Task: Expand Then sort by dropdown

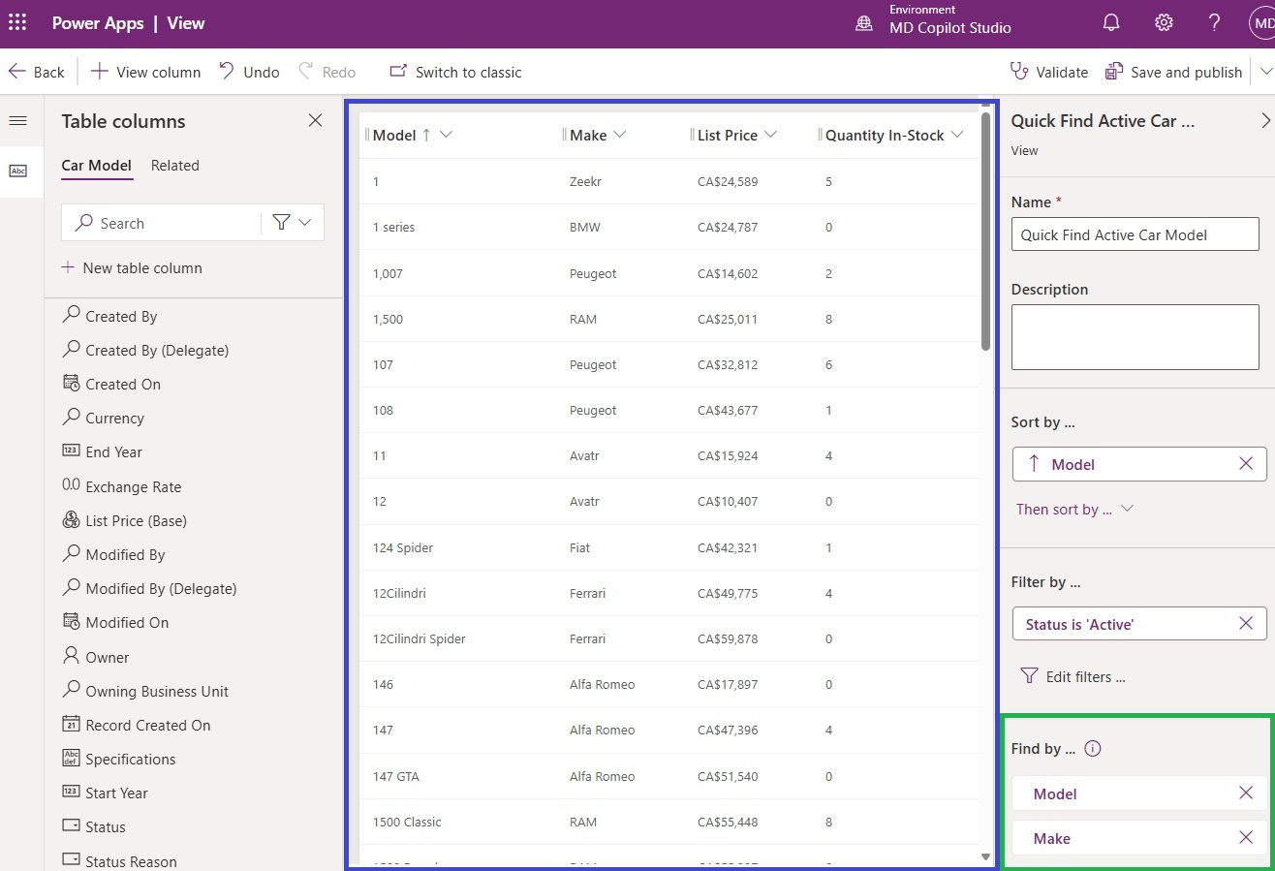Action: [1074, 509]
